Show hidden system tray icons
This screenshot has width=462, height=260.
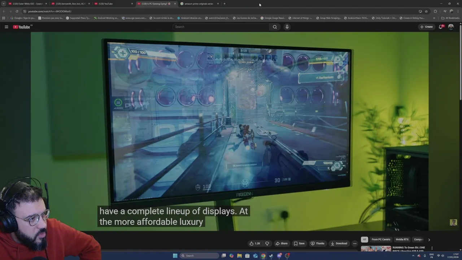(x=413, y=256)
